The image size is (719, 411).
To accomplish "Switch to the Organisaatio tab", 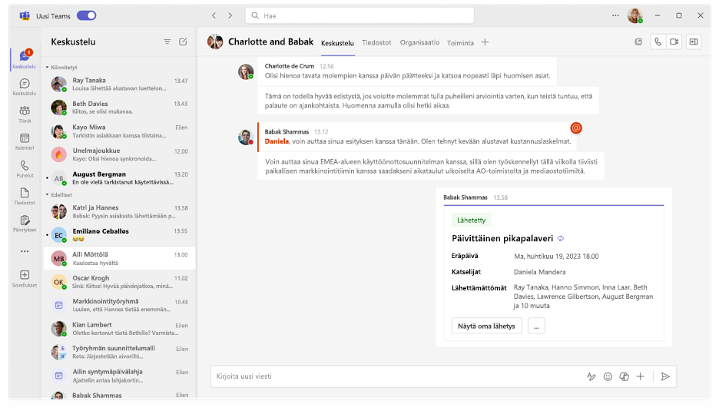I will (419, 43).
